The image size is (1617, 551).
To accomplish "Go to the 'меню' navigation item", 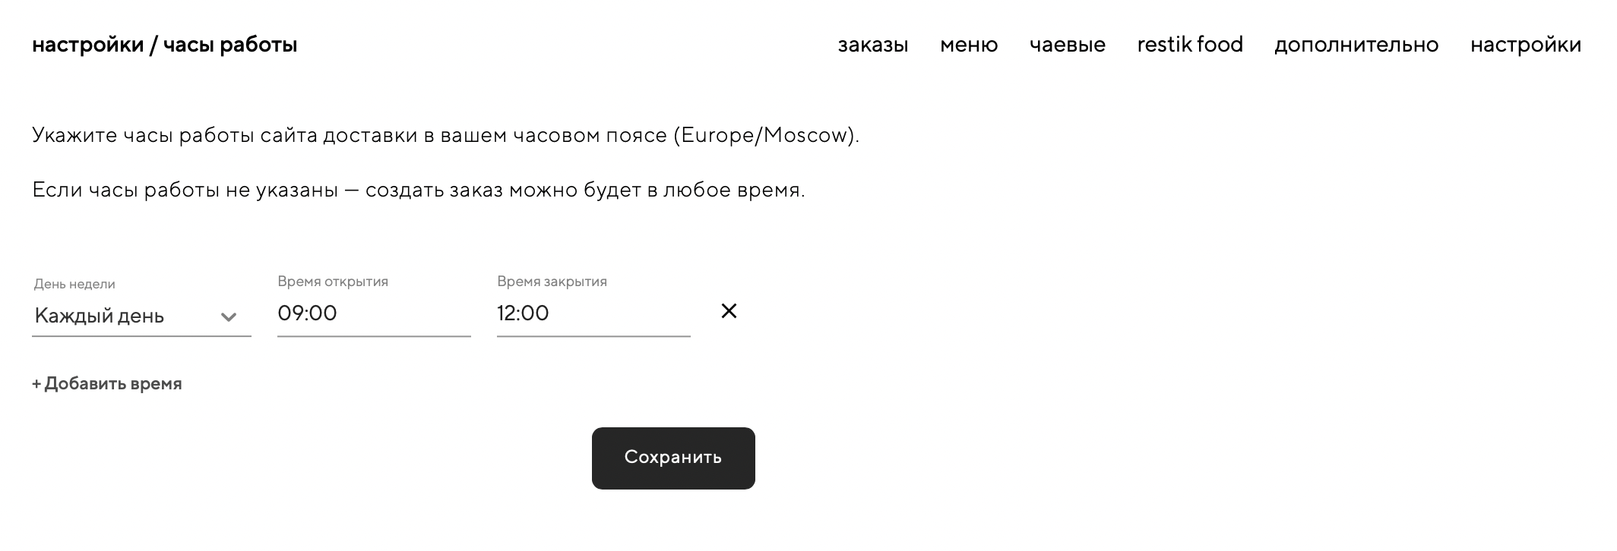I will point(969,45).
